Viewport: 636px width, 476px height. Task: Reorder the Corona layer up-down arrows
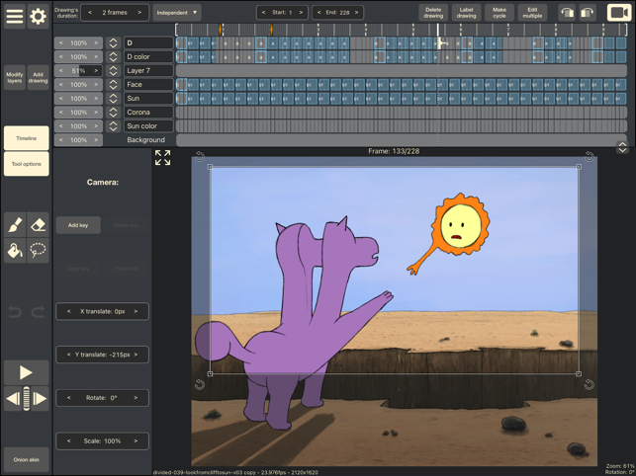tap(113, 113)
